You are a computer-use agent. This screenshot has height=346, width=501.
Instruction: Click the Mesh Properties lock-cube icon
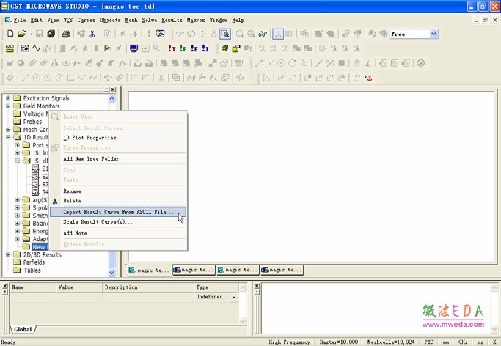coord(236,48)
